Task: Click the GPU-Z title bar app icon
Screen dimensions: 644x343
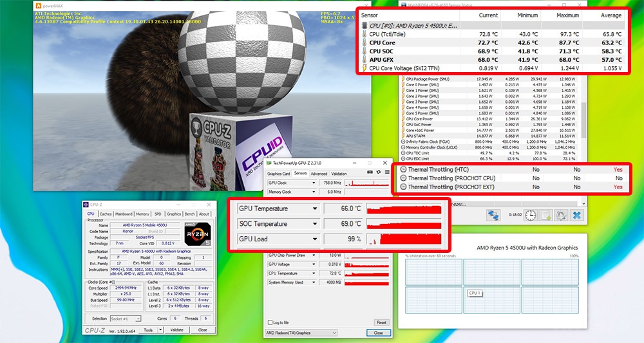Action: click(269, 163)
